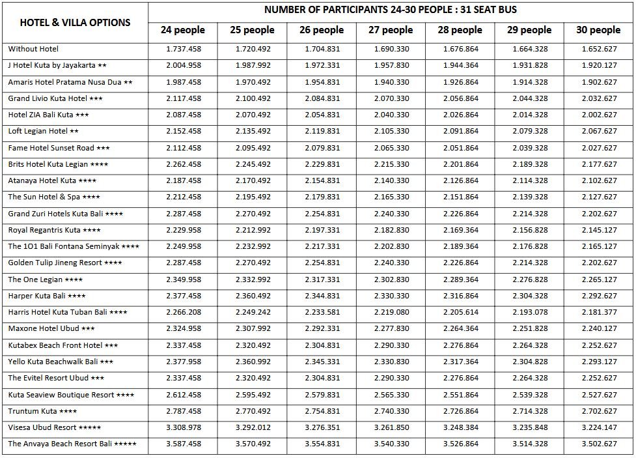Select Anvaya Beach Resort price for 25 people

pyautogui.click(x=253, y=444)
